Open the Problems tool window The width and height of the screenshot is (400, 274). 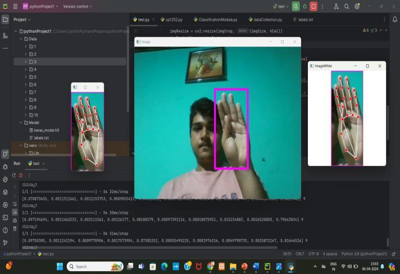(5, 230)
